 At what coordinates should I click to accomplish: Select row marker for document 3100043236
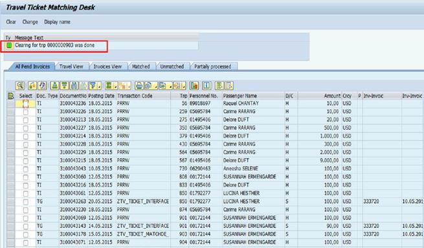point(11,103)
